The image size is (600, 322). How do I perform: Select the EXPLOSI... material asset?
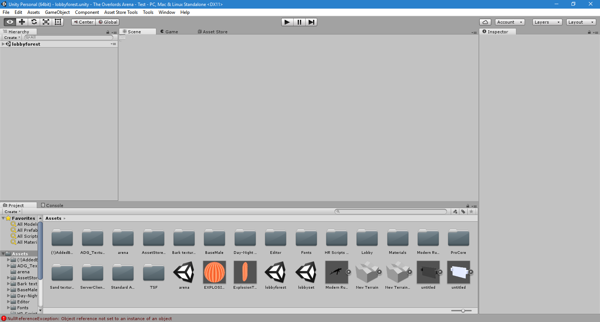coord(214,275)
